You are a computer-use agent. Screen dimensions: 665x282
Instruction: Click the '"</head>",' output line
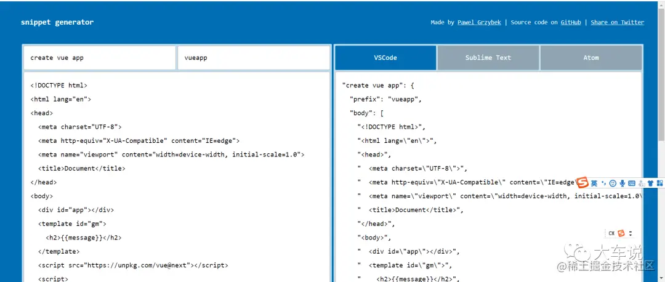pyautogui.click(x=376, y=224)
